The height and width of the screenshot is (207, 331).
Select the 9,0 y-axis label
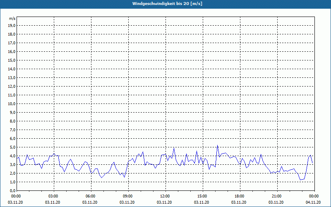point(13,112)
